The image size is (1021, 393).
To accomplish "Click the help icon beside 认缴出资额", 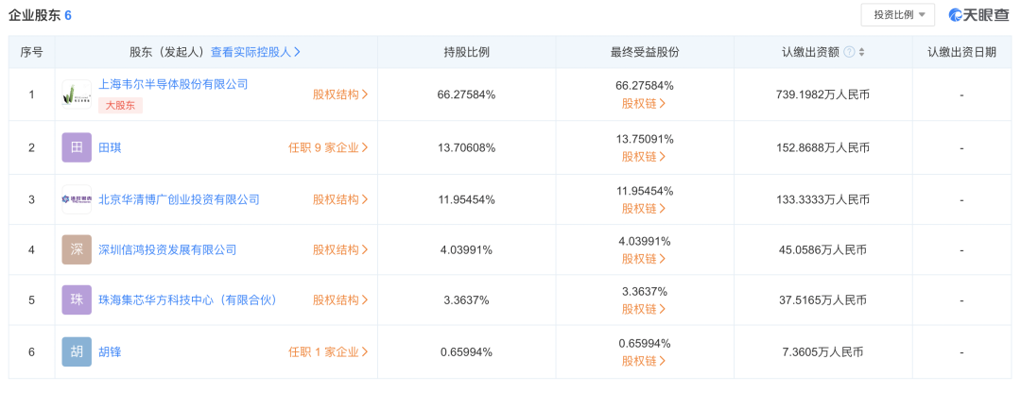I will coord(849,52).
